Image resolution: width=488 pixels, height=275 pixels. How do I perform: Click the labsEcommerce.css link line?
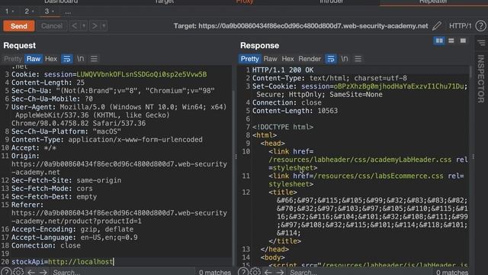(x=367, y=180)
